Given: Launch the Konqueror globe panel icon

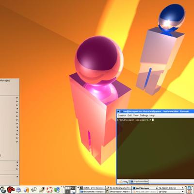Looking at the screenshot, I should click(x=57, y=190).
